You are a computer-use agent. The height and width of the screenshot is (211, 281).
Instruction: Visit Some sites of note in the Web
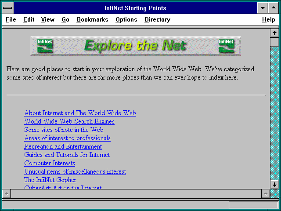click(64, 130)
